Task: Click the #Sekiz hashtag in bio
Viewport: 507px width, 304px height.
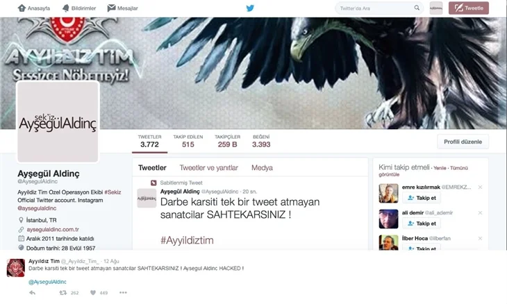Action: [113, 192]
